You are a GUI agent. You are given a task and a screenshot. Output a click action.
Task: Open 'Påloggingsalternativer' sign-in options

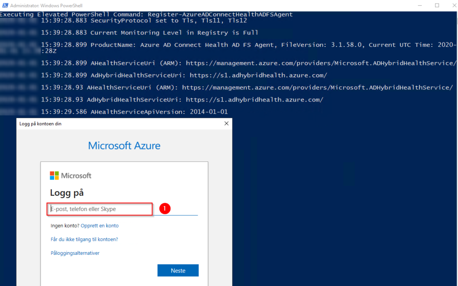click(75, 253)
